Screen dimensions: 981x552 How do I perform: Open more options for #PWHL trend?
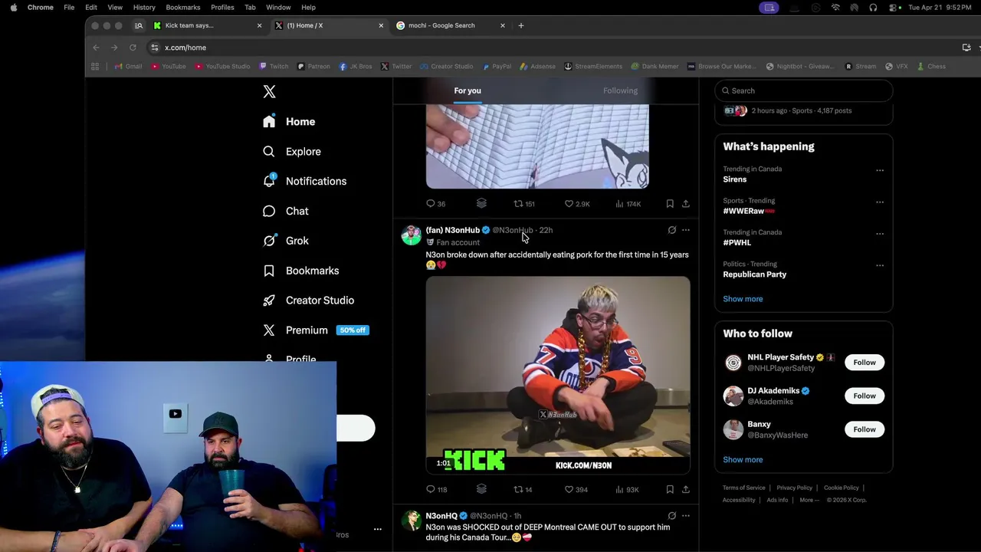(x=880, y=234)
